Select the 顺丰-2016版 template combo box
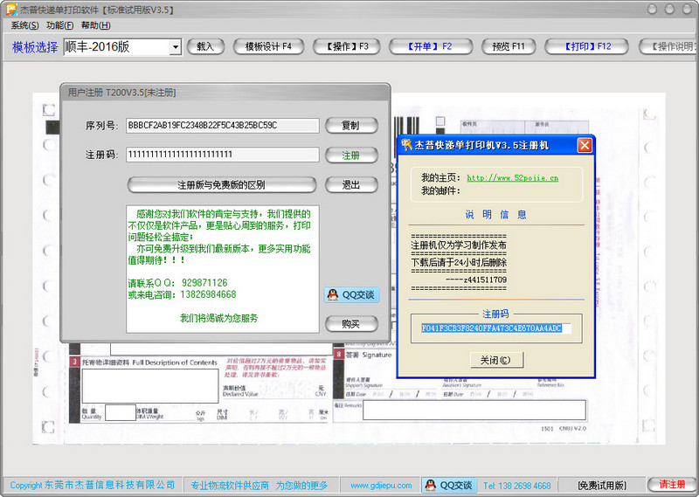 pos(122,47)
